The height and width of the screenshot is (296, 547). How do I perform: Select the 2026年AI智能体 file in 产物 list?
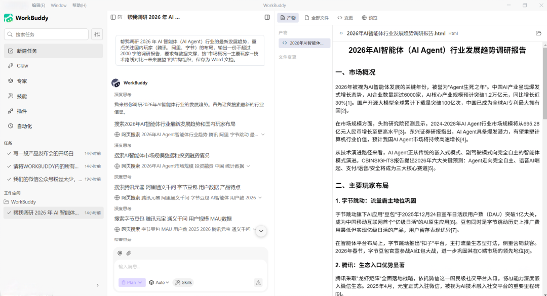pos(304,43)
